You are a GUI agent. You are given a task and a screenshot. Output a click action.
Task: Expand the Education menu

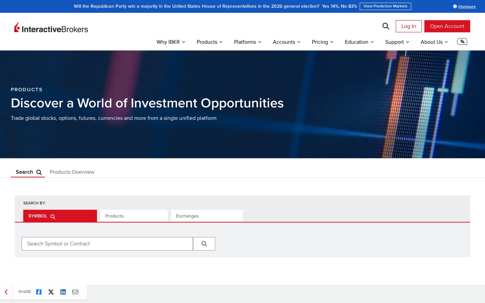click(359, 42)
